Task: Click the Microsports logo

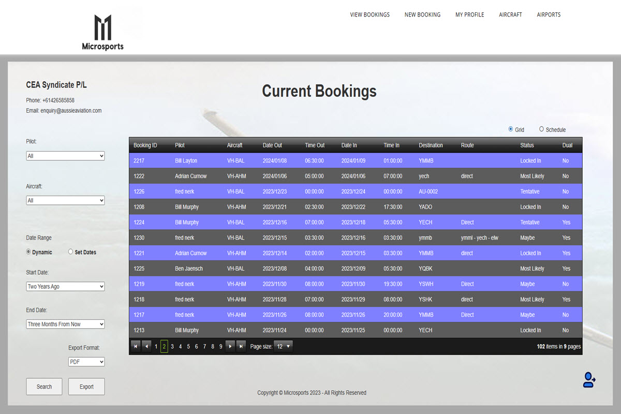Action: point(103,27)
